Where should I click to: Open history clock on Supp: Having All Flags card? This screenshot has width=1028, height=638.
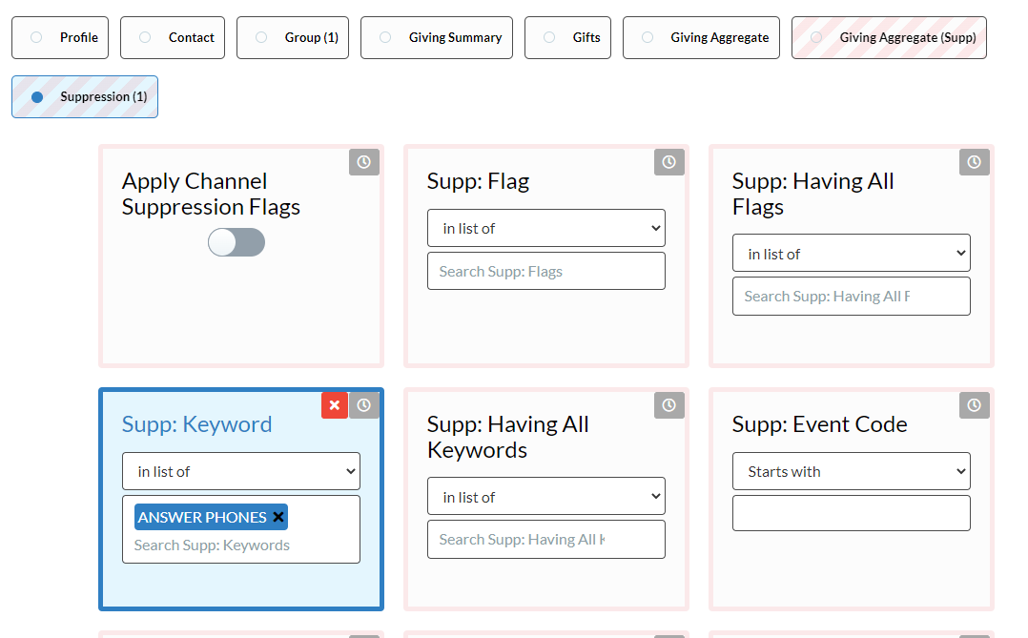pyautogui.click(x=975, y=162)
